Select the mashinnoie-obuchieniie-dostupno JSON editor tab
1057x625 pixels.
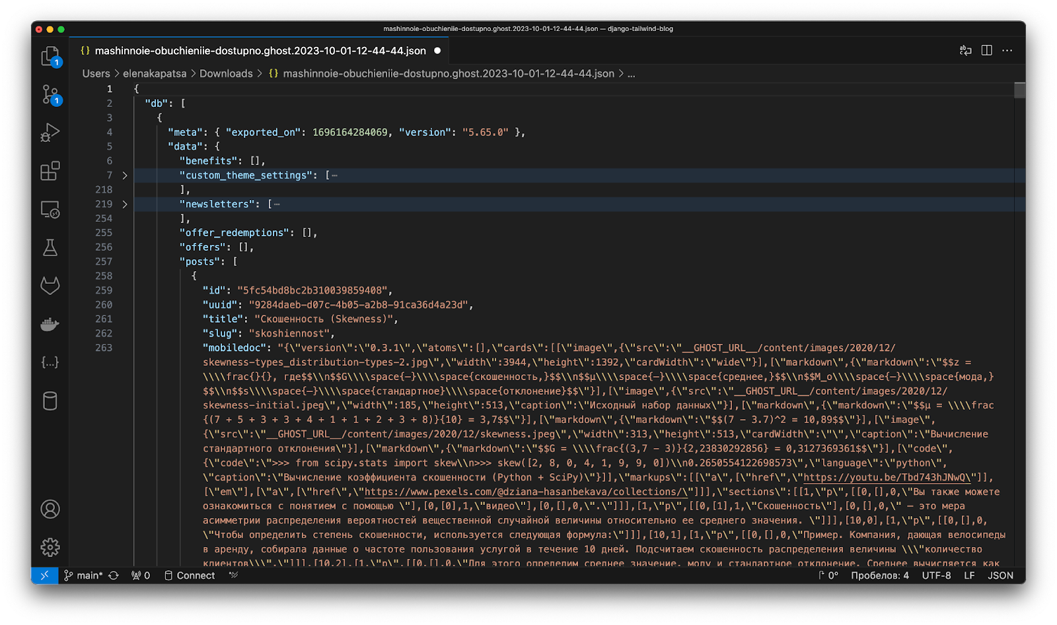pyautogui.click(x=260, y=51)
